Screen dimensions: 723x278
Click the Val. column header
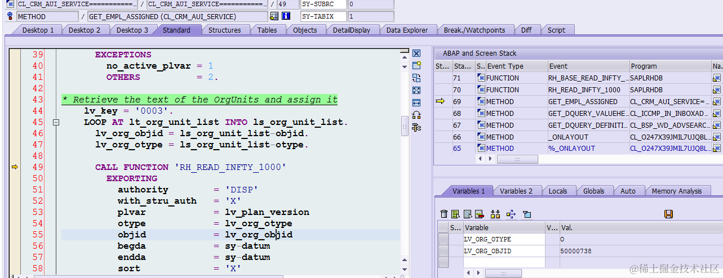pyautogui.click(x=641, y=228)
